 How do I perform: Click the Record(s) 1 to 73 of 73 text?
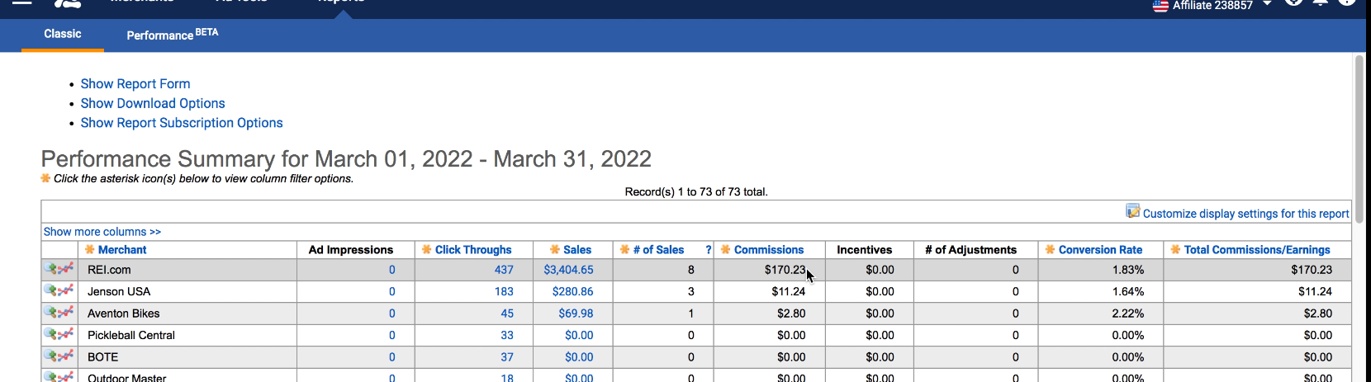(696, 192)
